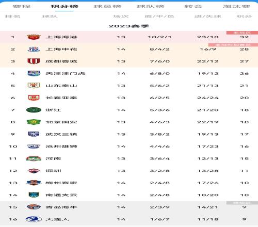This screenshot has height=227, width=258.
Task: Select team name 河南
Action: [x=53, y=158]
